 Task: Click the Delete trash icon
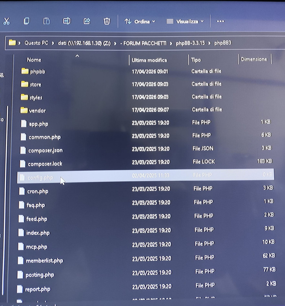point(107,21)
